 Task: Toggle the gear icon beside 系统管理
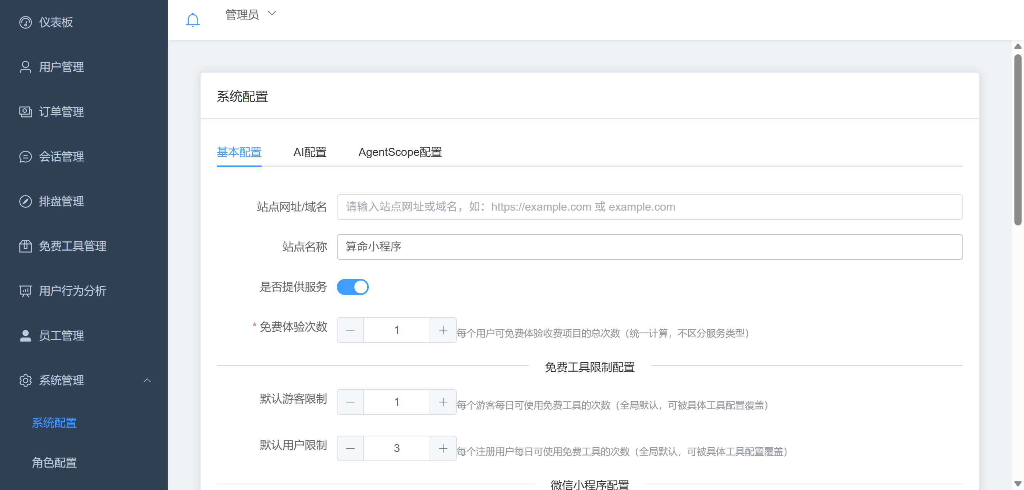tap(25, 380)
